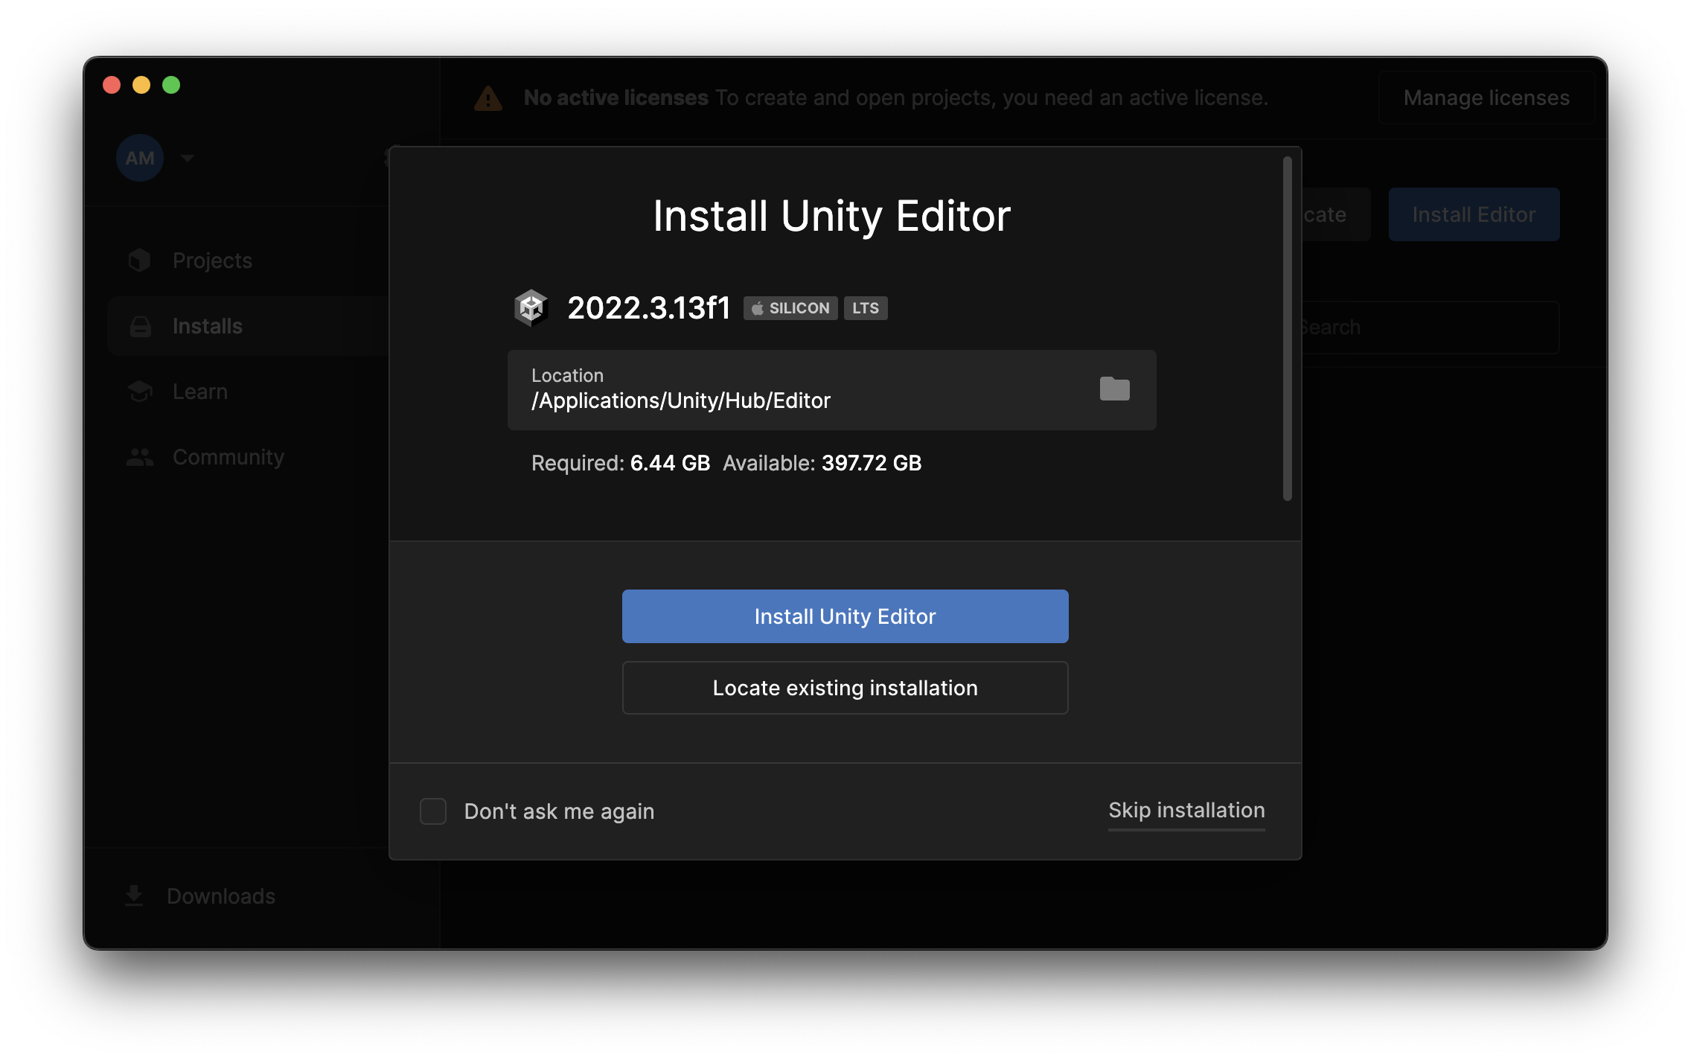Viewport: 1691px width, 1060px height.
Task: Click the Manage licenses menu item
Action: point(1483,97)
